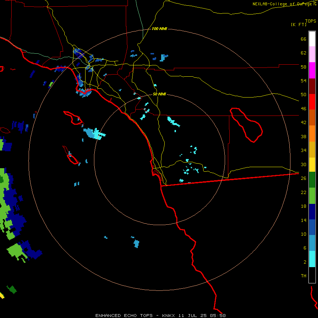The height and width of the screenshot is (318, 318).
Task: Click the 'ENHANCED ECHO TOPS' caption text
Action: point(124,316)
